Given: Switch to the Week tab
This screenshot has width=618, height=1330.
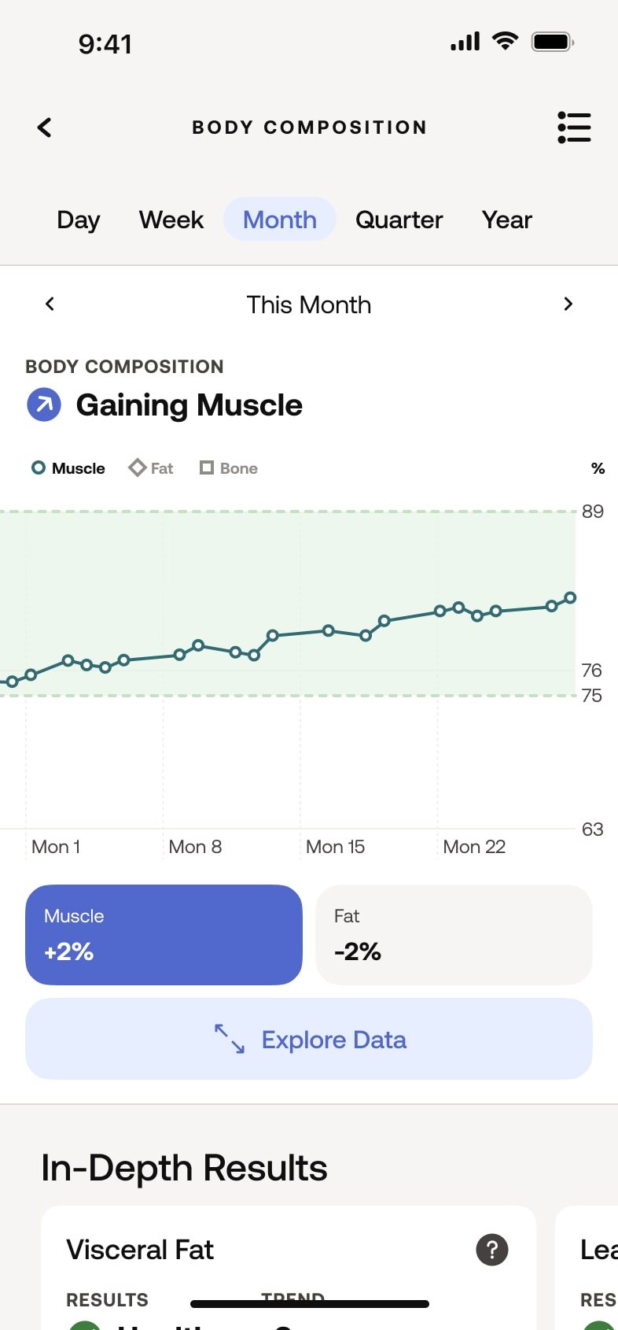Looking at the screenshot, I should (x=171, y=220).
